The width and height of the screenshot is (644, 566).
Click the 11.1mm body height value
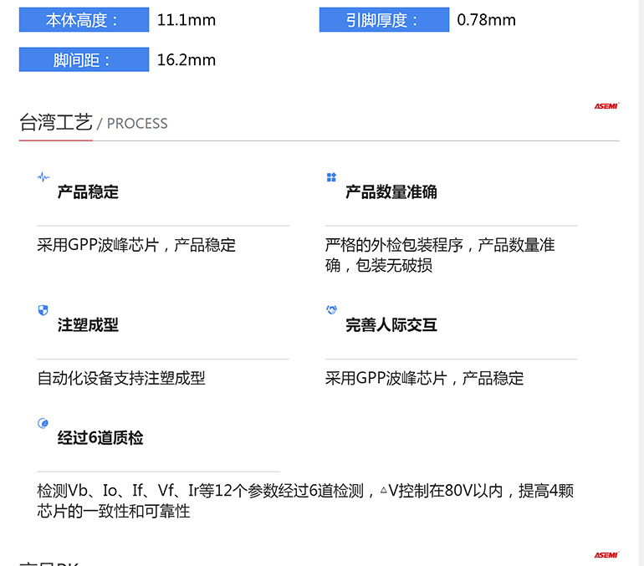pos(187,20)
